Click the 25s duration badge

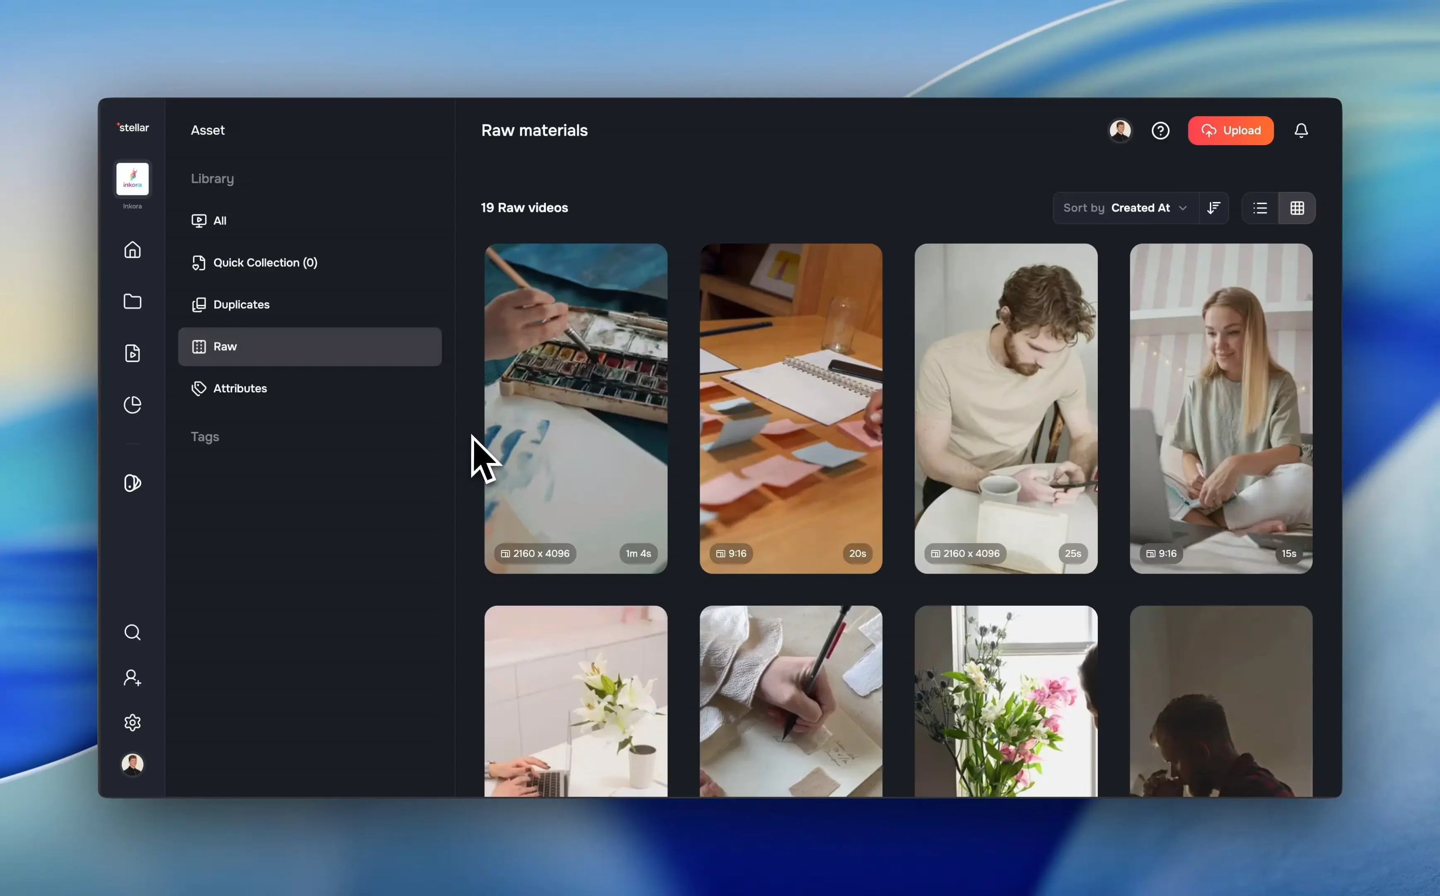tap(1073, 553)
